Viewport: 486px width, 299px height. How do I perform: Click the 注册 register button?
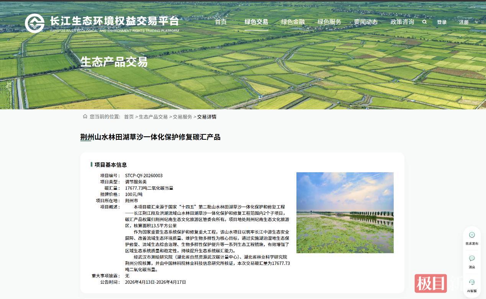464,22
